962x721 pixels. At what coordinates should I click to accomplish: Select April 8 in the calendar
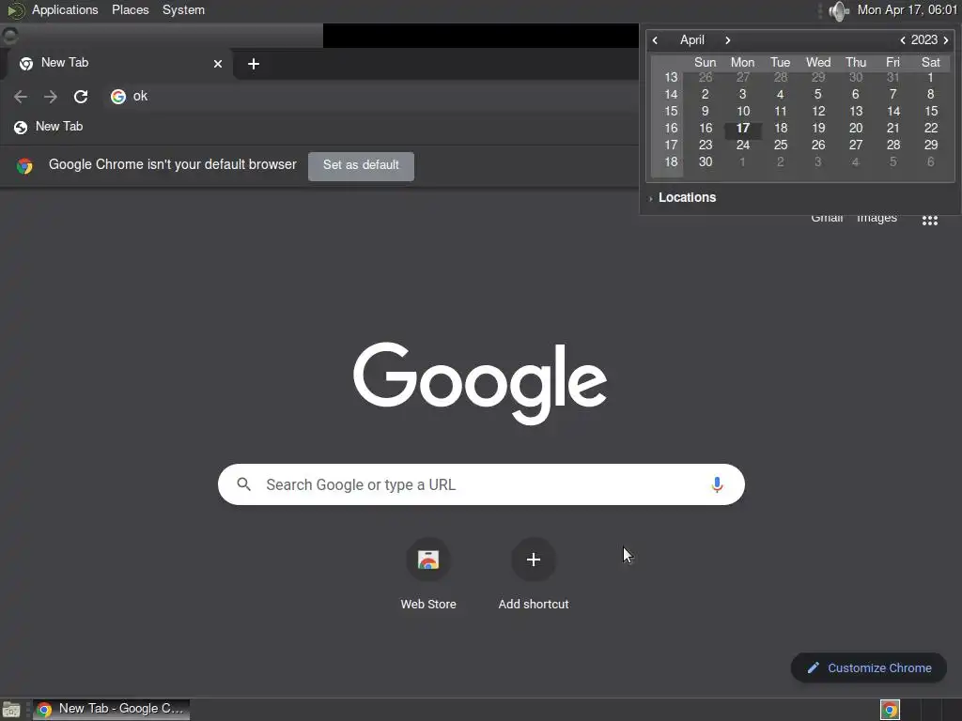(930, 95)
